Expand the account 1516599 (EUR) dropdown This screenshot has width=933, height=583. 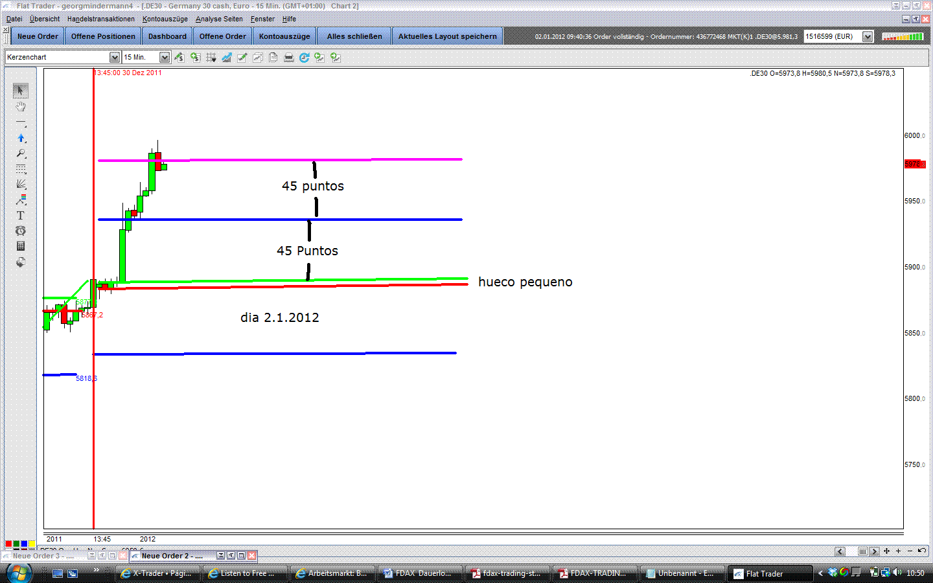coord(868,37)
